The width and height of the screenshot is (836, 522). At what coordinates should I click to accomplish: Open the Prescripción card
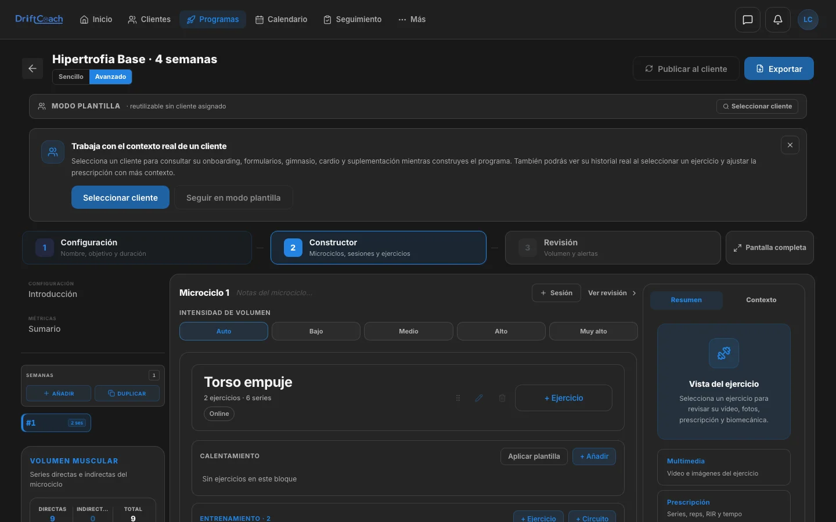coord(724,506)
